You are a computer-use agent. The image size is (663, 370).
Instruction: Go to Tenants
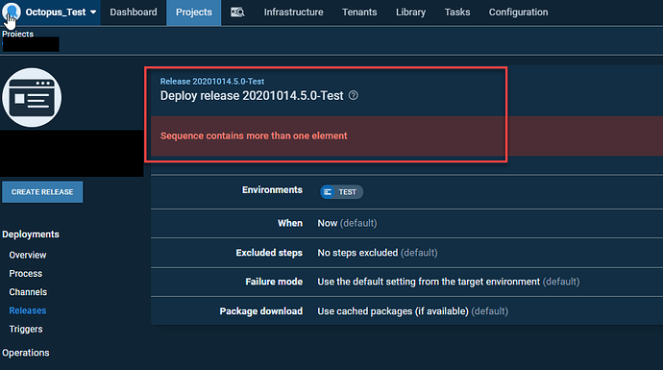pyautogui.click(x=359, y=12)
